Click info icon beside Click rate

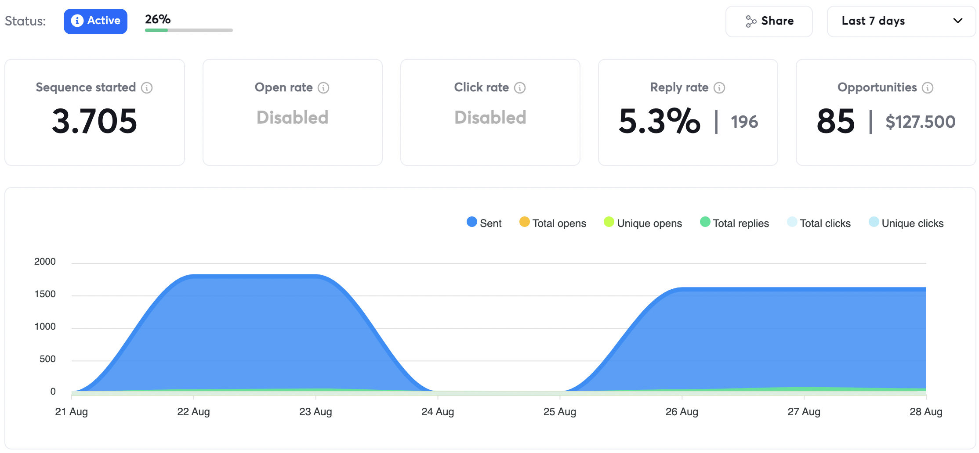point(520,88)
